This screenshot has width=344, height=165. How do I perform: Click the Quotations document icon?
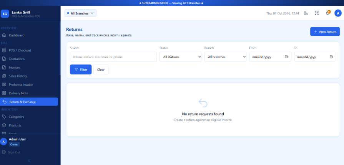4,59
